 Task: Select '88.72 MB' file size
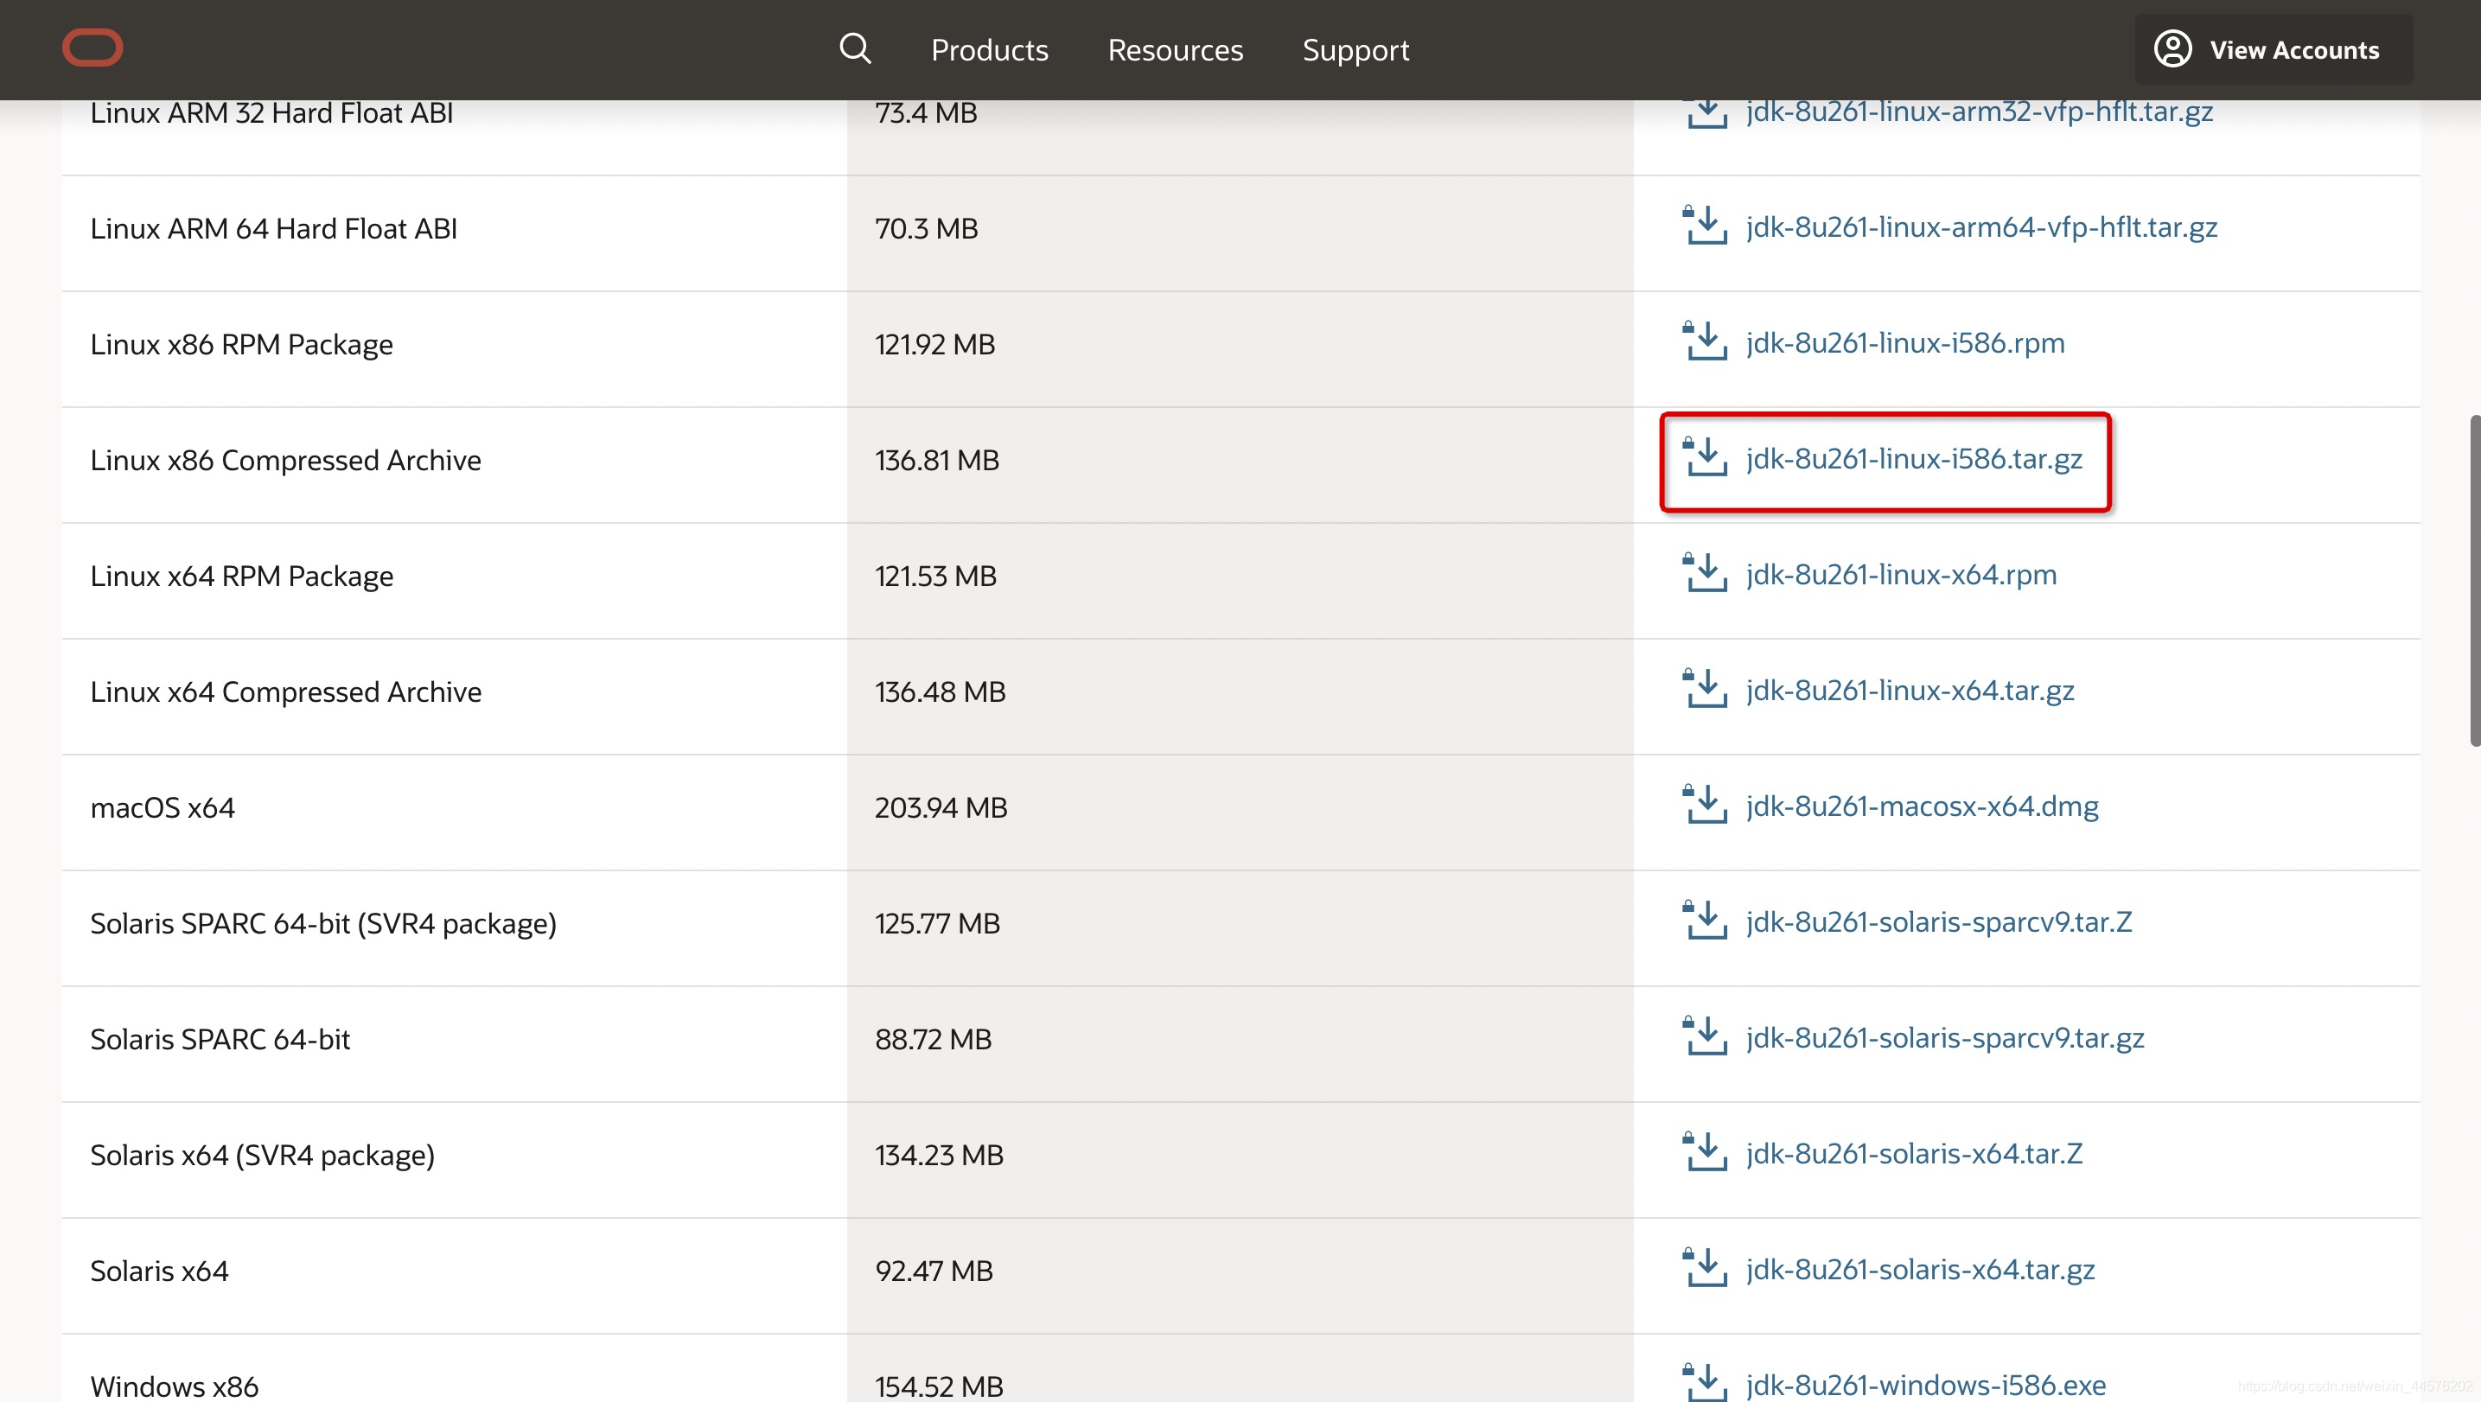934,1040
